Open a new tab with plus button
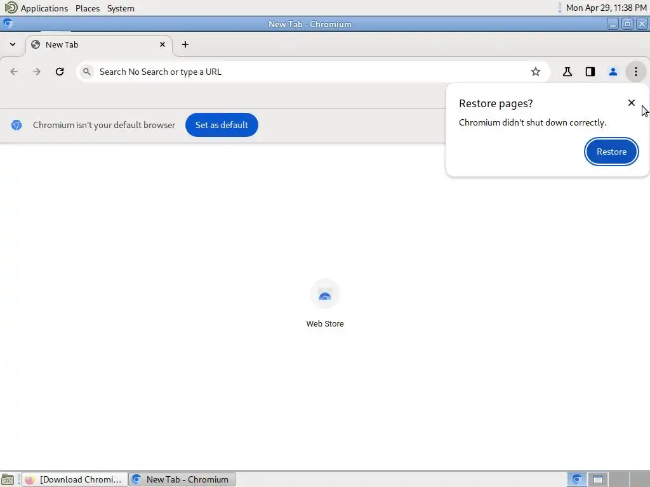650x487 pixels. tap(185, 44)
